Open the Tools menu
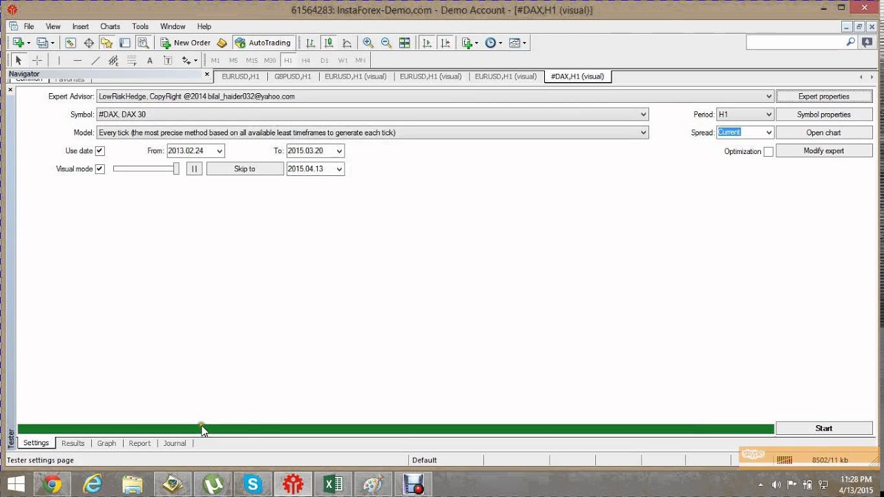The height and width of the screenshot is (497, 884). click(x=140, y=26)
